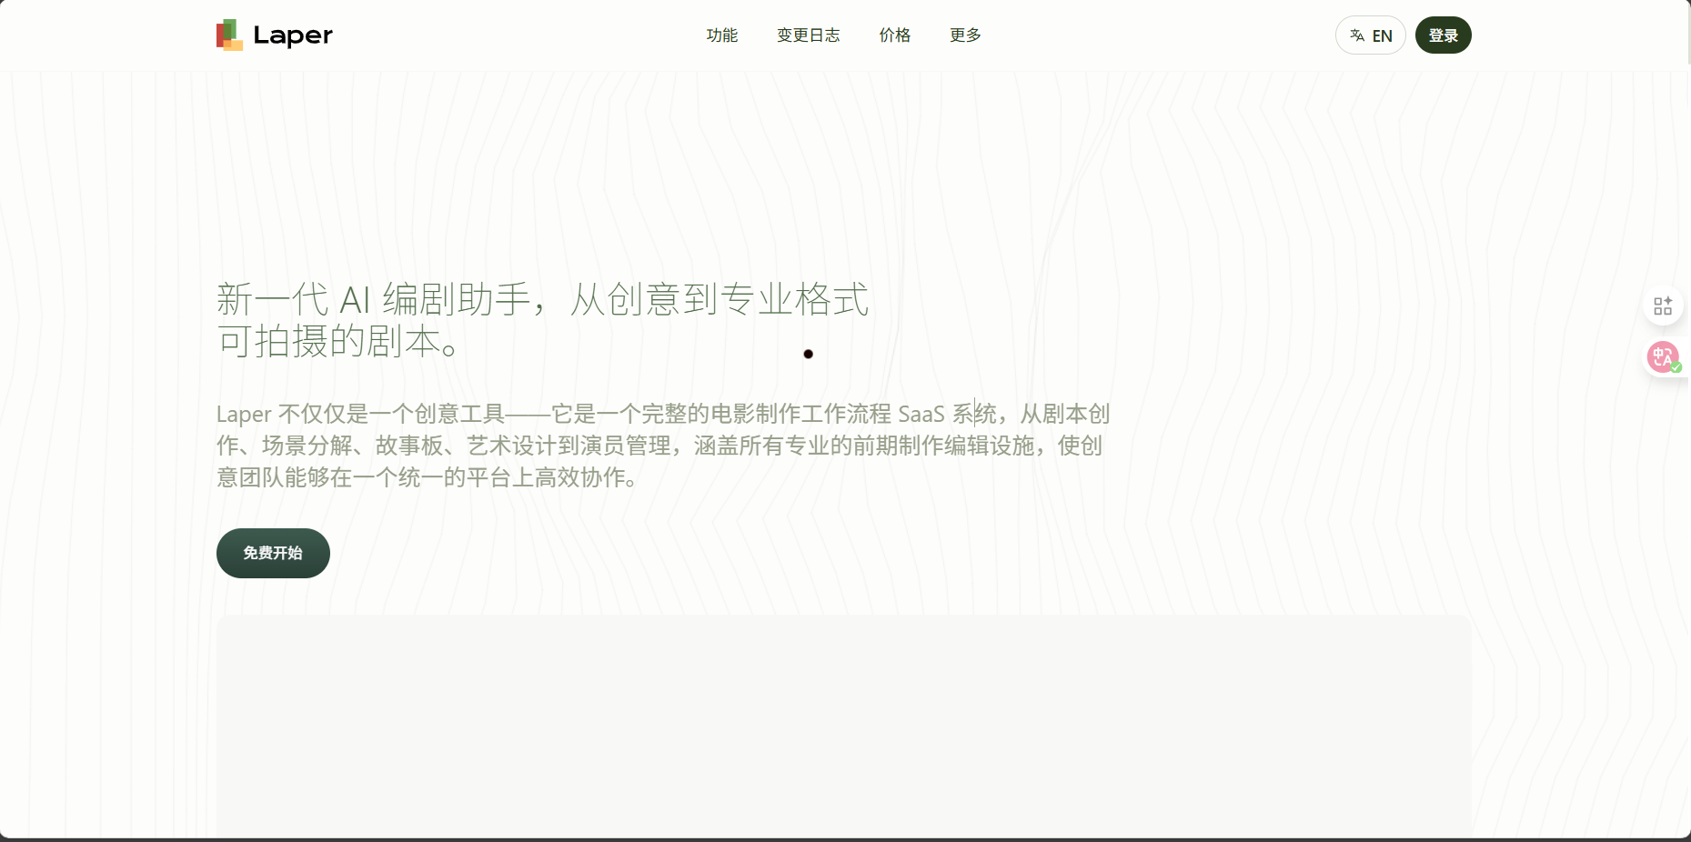1691x842 pixels.
Task: Open the floating grid sparkle apps button
Action: point(1663,306)
